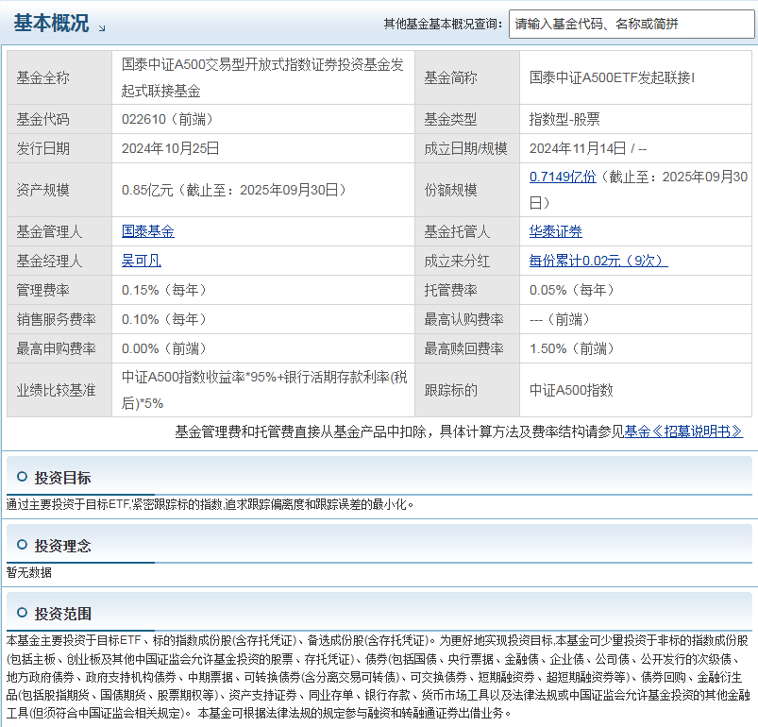Click the circle bullet icon before 投资目标
Image resolution: width=758 pixels, height=727 pixels.
pos(22,477)
